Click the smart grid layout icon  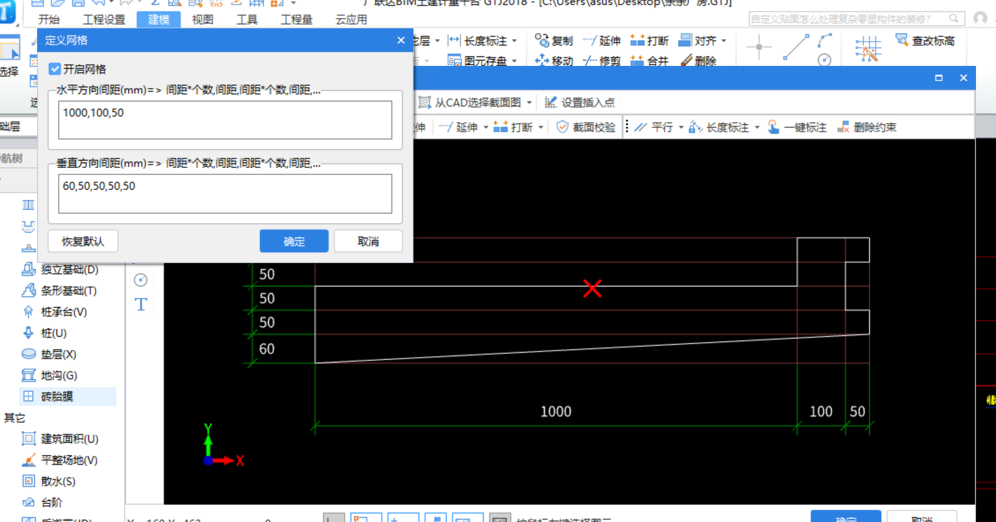pyautogui.click(x=868, y=48)
